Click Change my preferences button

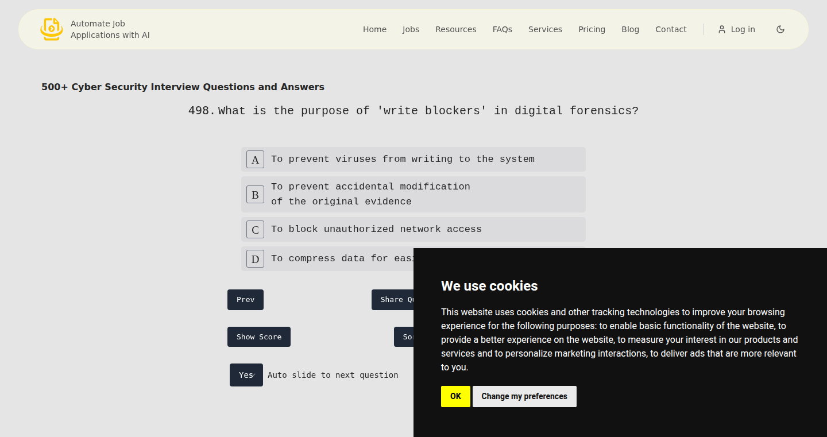coord(524,396)
